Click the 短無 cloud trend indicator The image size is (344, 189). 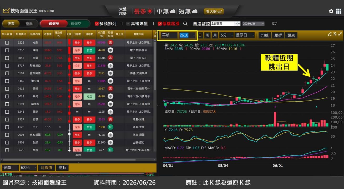(x=188, y=11)
